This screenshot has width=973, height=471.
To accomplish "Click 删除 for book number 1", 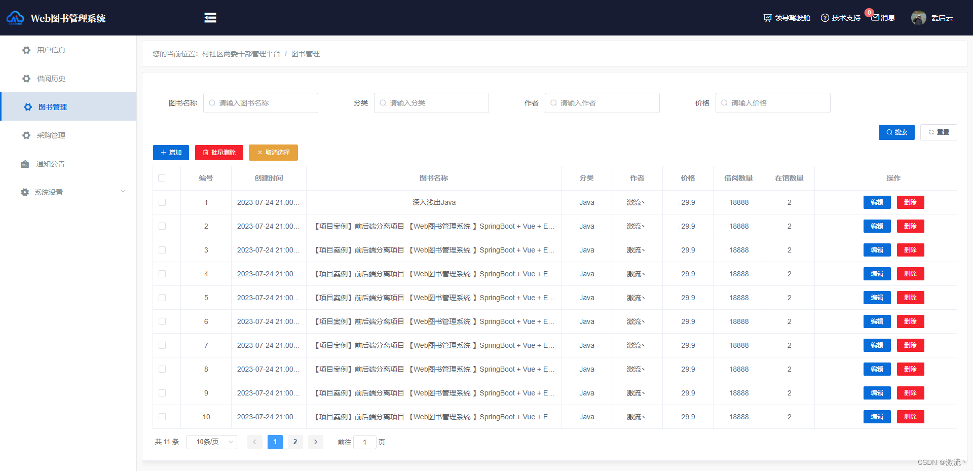I will tap(911, 202).
